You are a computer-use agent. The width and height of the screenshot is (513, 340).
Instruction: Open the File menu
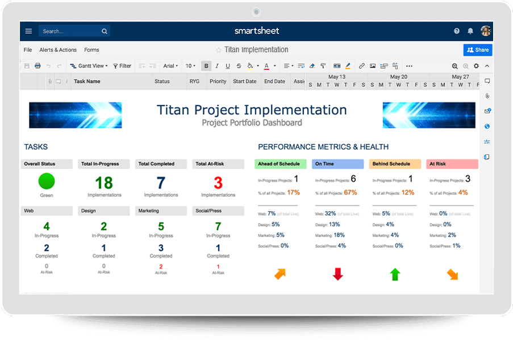pyautogui.click(x=28, y=50)
